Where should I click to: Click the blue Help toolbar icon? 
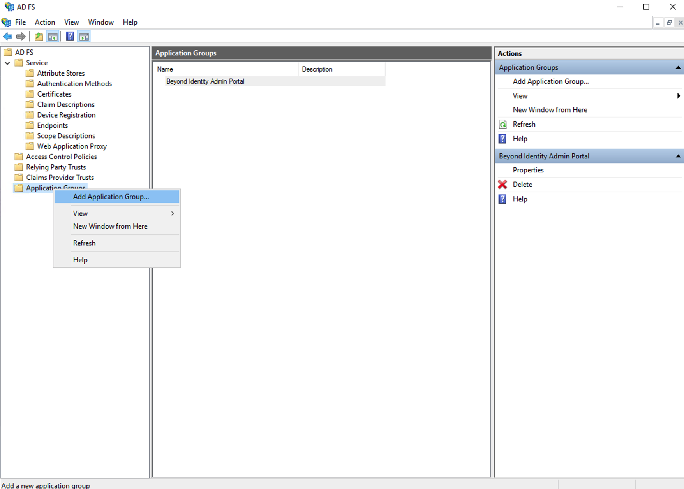pyautogui.click(x=70, y=37)
